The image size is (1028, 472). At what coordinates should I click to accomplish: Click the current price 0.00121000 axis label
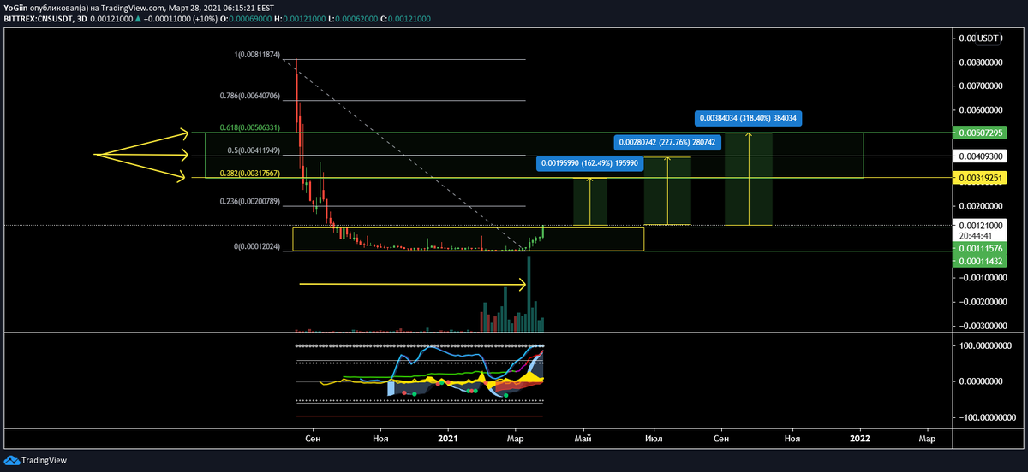(982, 224)
